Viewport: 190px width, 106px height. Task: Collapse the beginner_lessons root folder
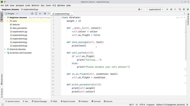(5, 17)
